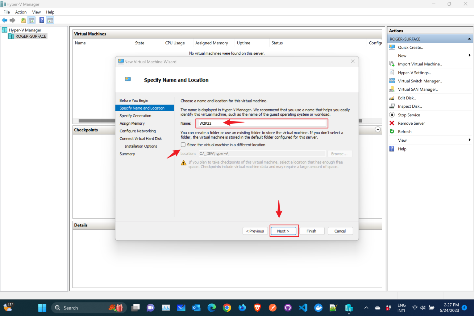Collapse the Checkpoints panel

pos(378,130)
